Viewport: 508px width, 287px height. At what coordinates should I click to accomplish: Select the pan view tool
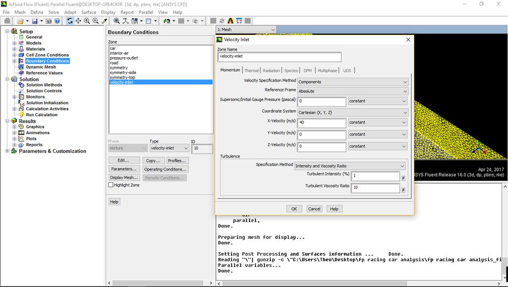[x=78, y=21]
